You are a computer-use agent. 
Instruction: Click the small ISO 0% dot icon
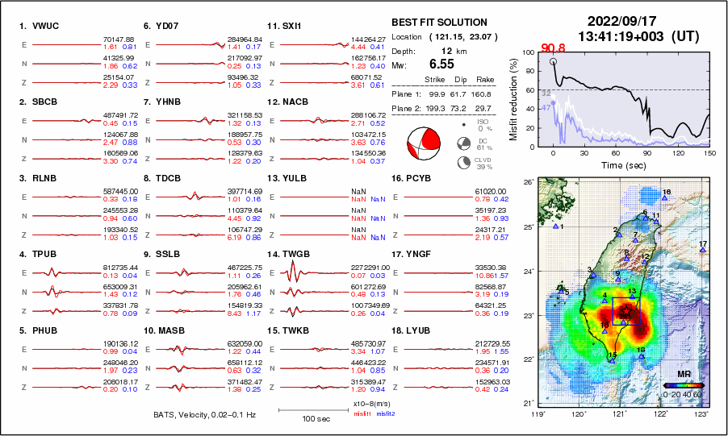point(464,127)
